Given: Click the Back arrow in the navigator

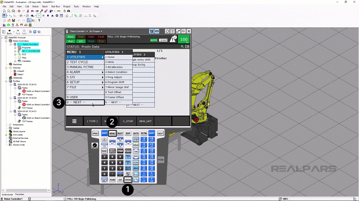Looking at the screenshot, I should (9, 32).
